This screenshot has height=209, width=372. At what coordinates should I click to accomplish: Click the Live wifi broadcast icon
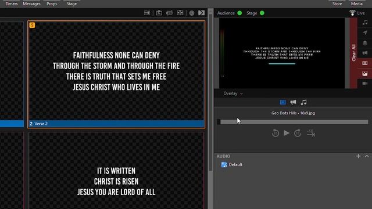point(352,13)
